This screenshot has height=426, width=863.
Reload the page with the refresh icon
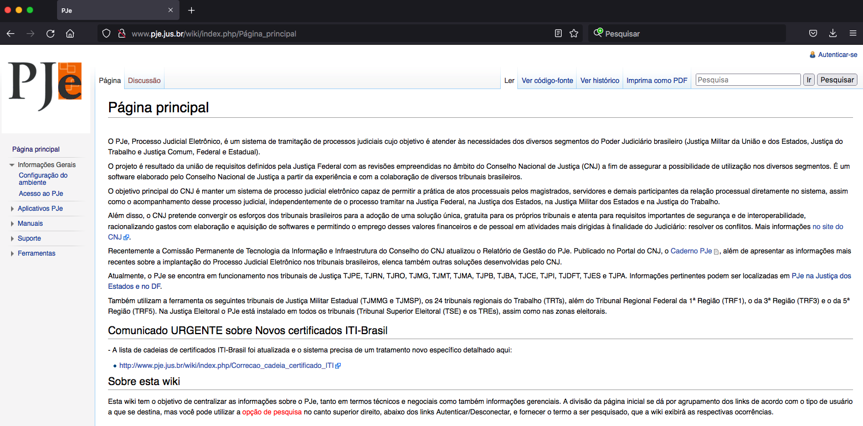point(50,34)
